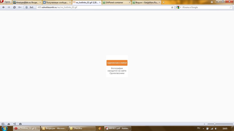Open network signal tray icon
Viewport: 234px width, 131px height.
click(x=212, y=129)
